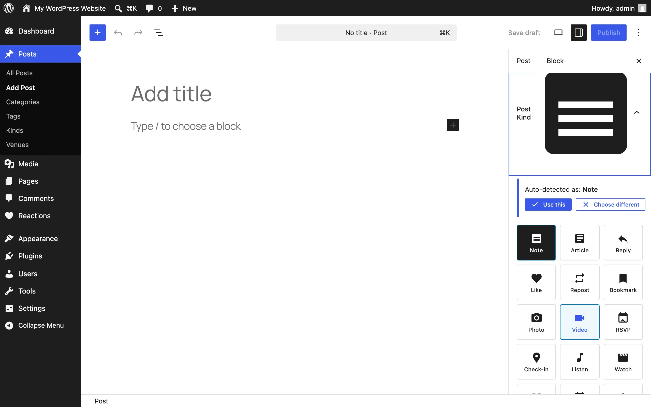Image resolution: width=651 pixels, height=407 pixels.
Task: Open the WordPress logo menu
Action: click(x=9, y=8)
